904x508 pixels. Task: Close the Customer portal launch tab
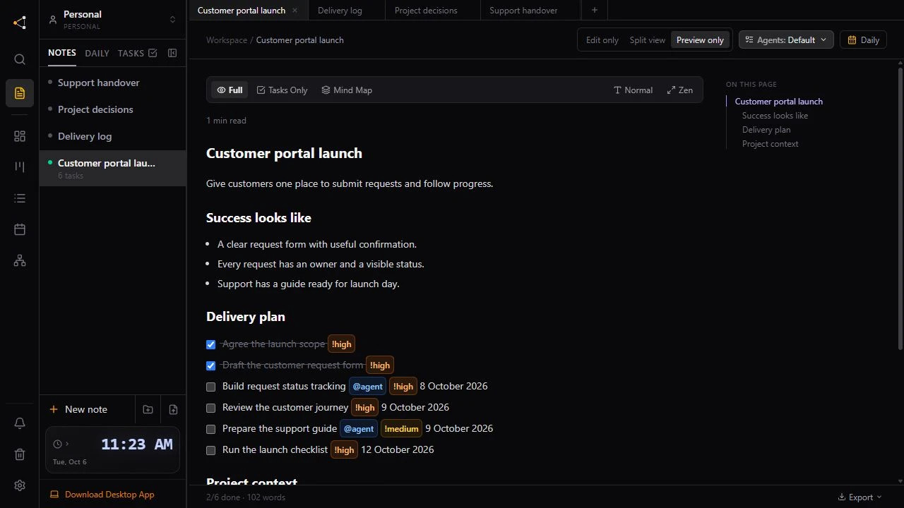295,11
